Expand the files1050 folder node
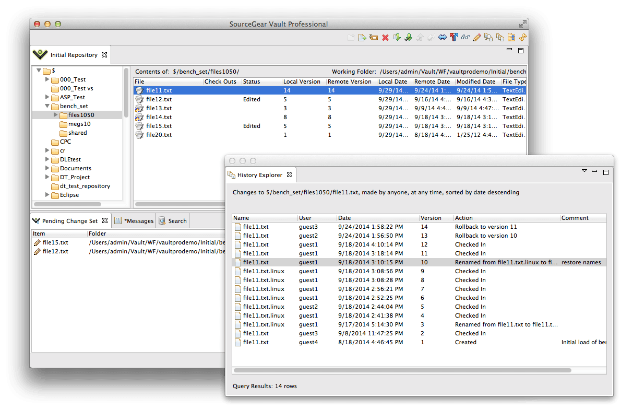The image size is (621, 409). point(55,115)
